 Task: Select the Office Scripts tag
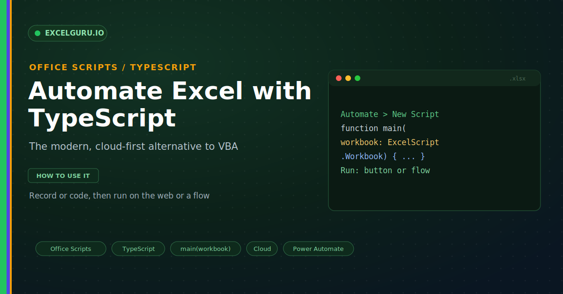point(71,249)
